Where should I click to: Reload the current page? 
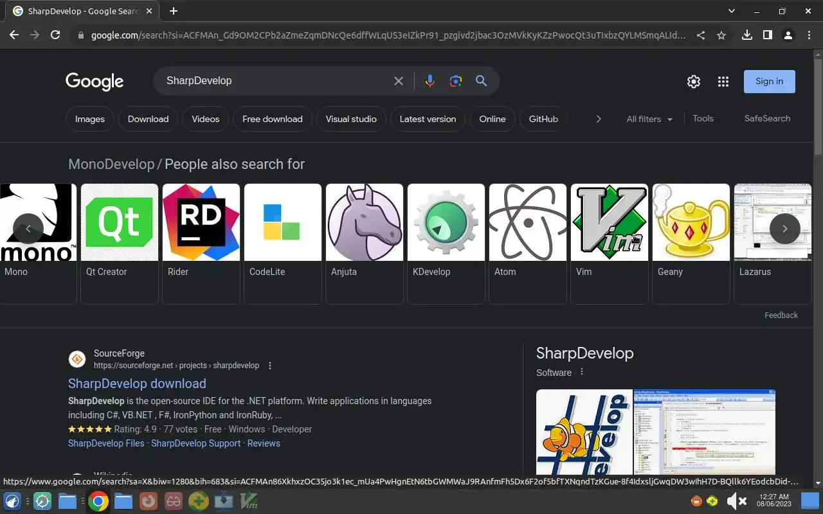click(x=55, y=35)
